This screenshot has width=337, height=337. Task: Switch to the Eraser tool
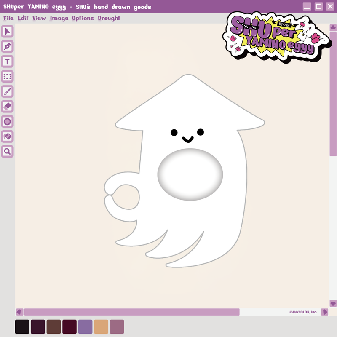click(x=6, y=107)
